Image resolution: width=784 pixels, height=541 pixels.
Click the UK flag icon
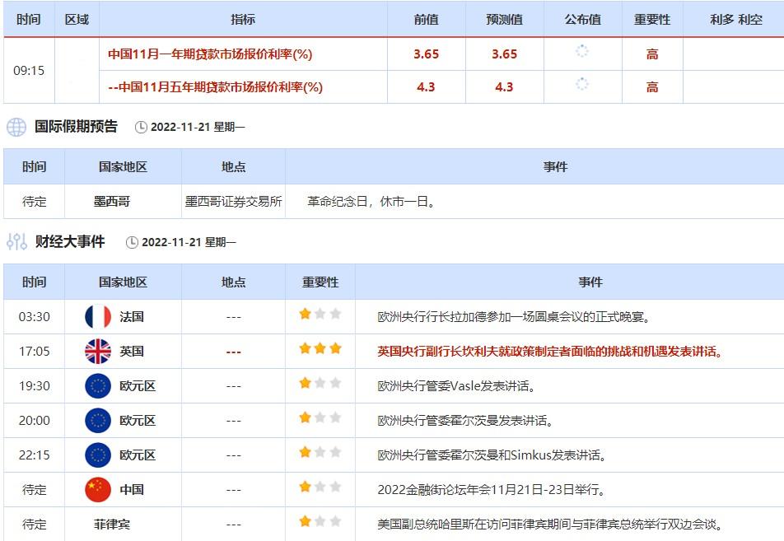[98, 351]
